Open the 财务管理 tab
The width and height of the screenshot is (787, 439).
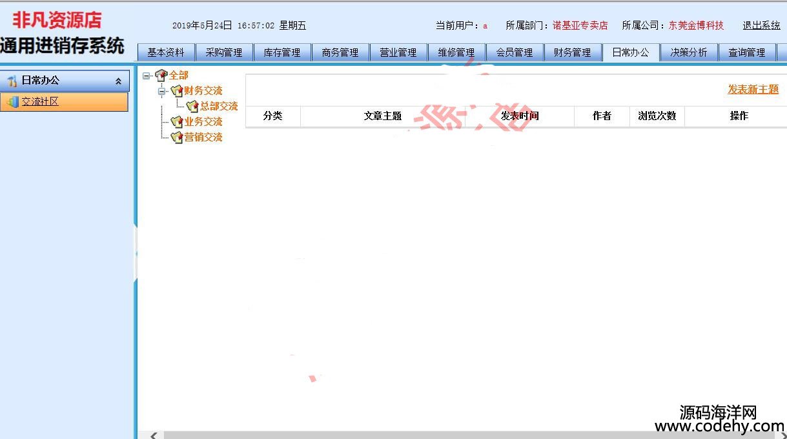point(573,53)
